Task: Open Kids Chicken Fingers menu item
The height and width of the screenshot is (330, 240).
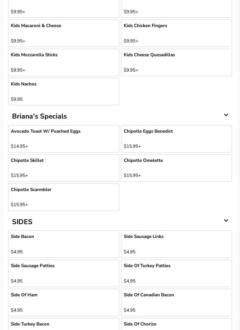Action: [x=176, y=33]
